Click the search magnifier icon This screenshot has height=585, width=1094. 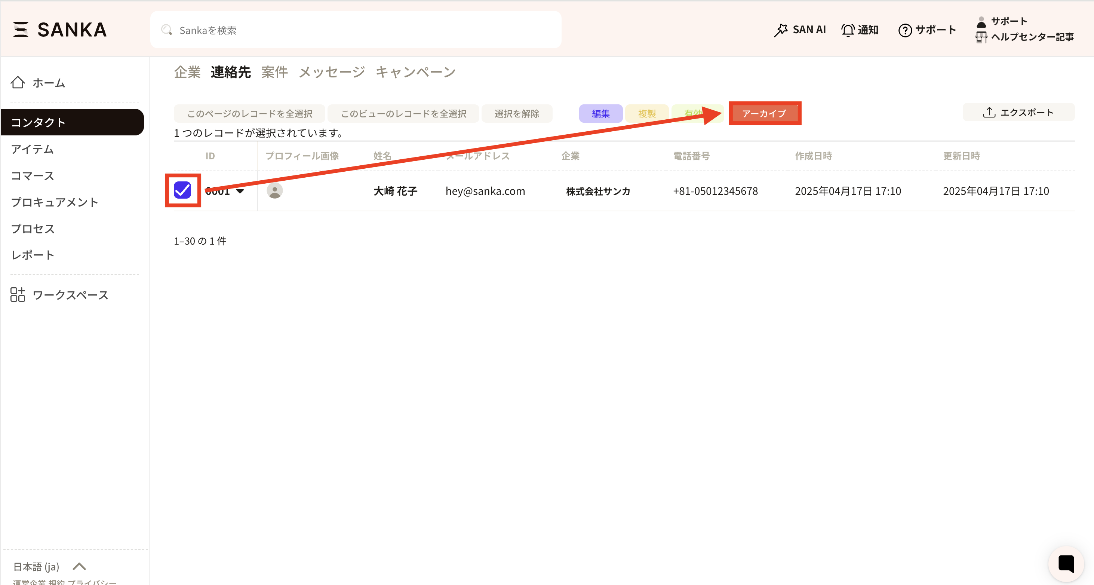166,30
